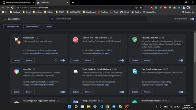
Task: Open Details for SS Extension
Action: tap(17, 61)
